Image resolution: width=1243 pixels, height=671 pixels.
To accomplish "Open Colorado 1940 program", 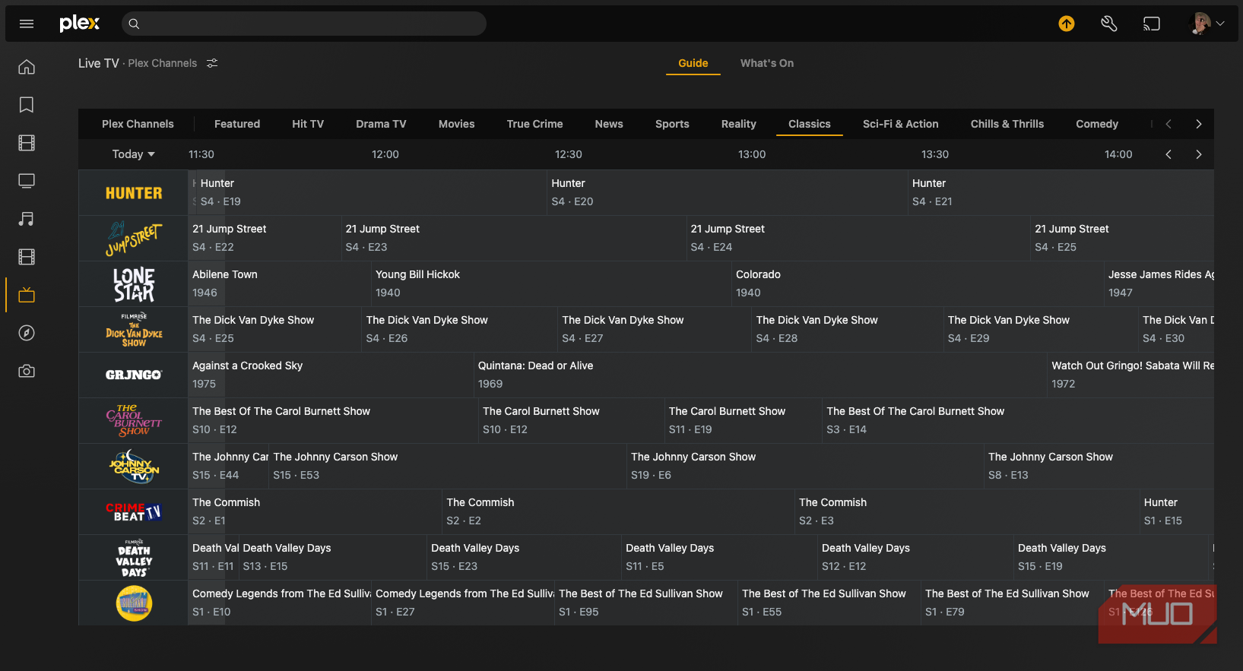I will tap(918, 284).
